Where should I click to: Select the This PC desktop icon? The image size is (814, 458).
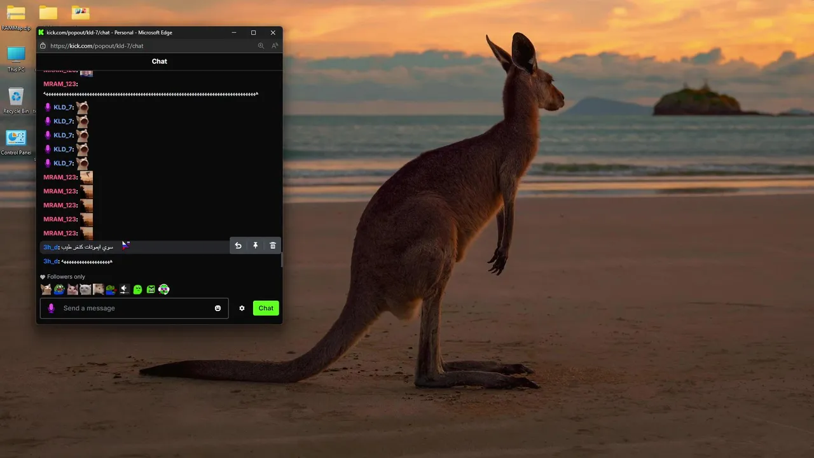click(x=16, y=59)
